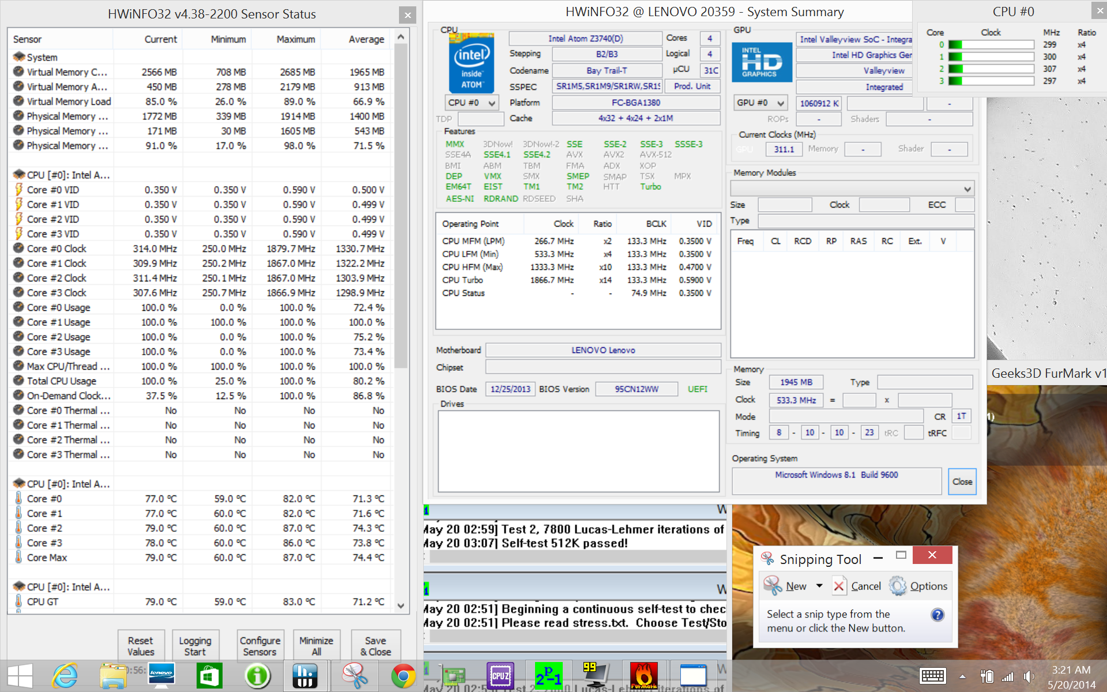Screen dimensions: 1107x692
Task: Close the System Summary with Close button
Action: [x=962, y=482]
